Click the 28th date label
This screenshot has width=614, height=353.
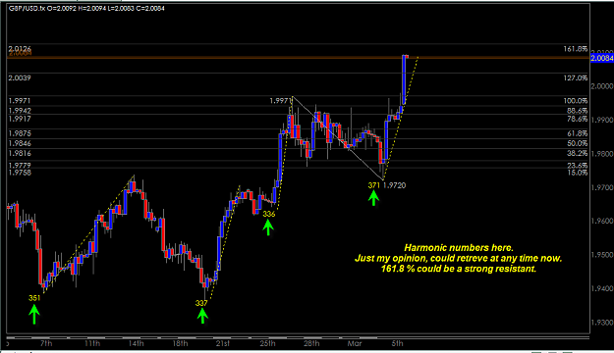click(x=311, y=343)
